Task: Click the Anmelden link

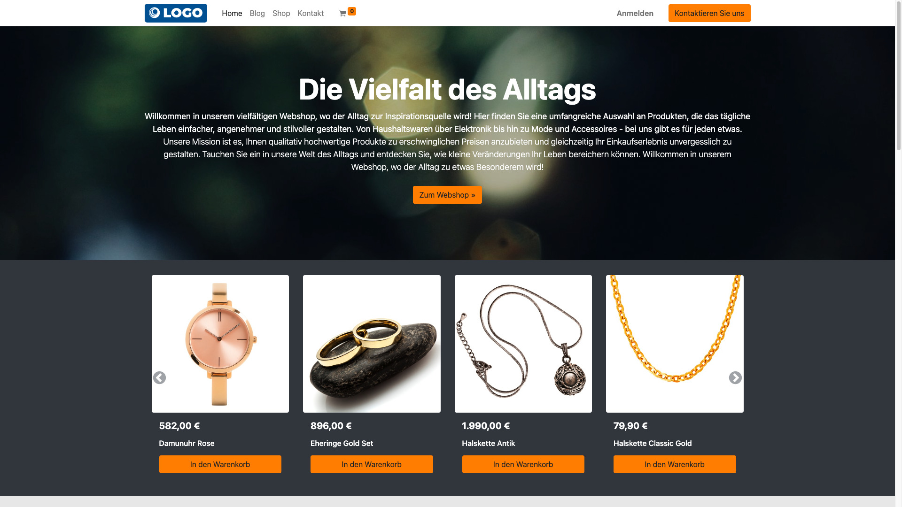Action: 635,13
